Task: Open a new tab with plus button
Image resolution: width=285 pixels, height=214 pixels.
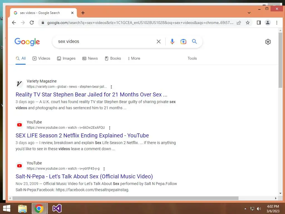Action: click(83, 13)
